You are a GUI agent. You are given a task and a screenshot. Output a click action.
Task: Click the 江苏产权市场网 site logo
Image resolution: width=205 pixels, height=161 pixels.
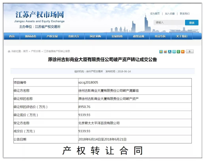click(40, 15)
